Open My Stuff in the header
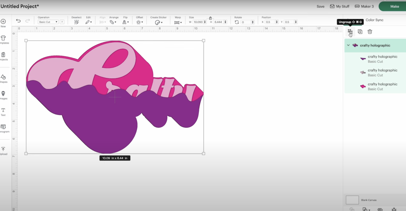The height and width of the screenshot is (211, 406). 340,6
